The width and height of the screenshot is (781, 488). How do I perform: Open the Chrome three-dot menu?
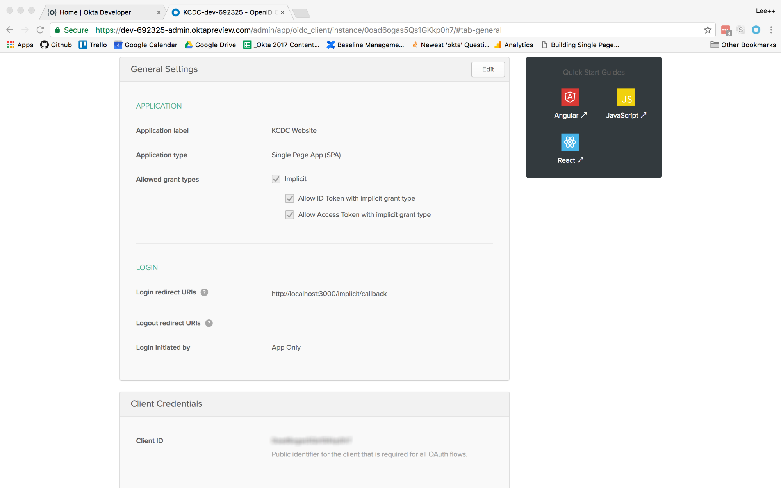[x=771, y=30]
